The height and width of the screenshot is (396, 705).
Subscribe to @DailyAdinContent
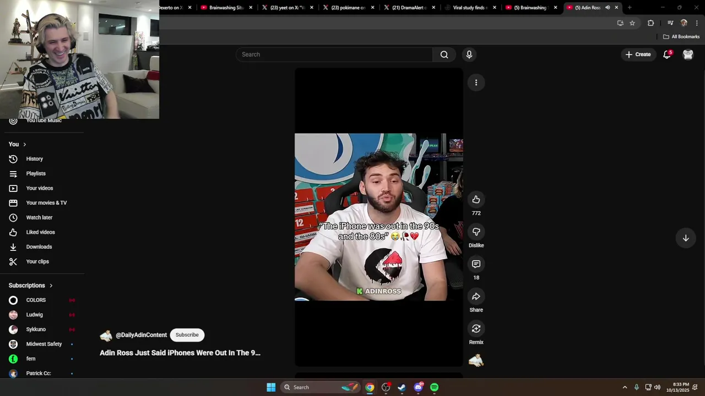(x=187, y=335)
